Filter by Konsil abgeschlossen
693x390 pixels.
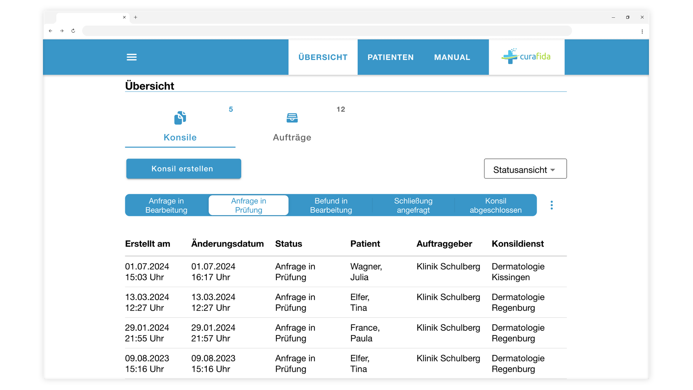point(496,205)
